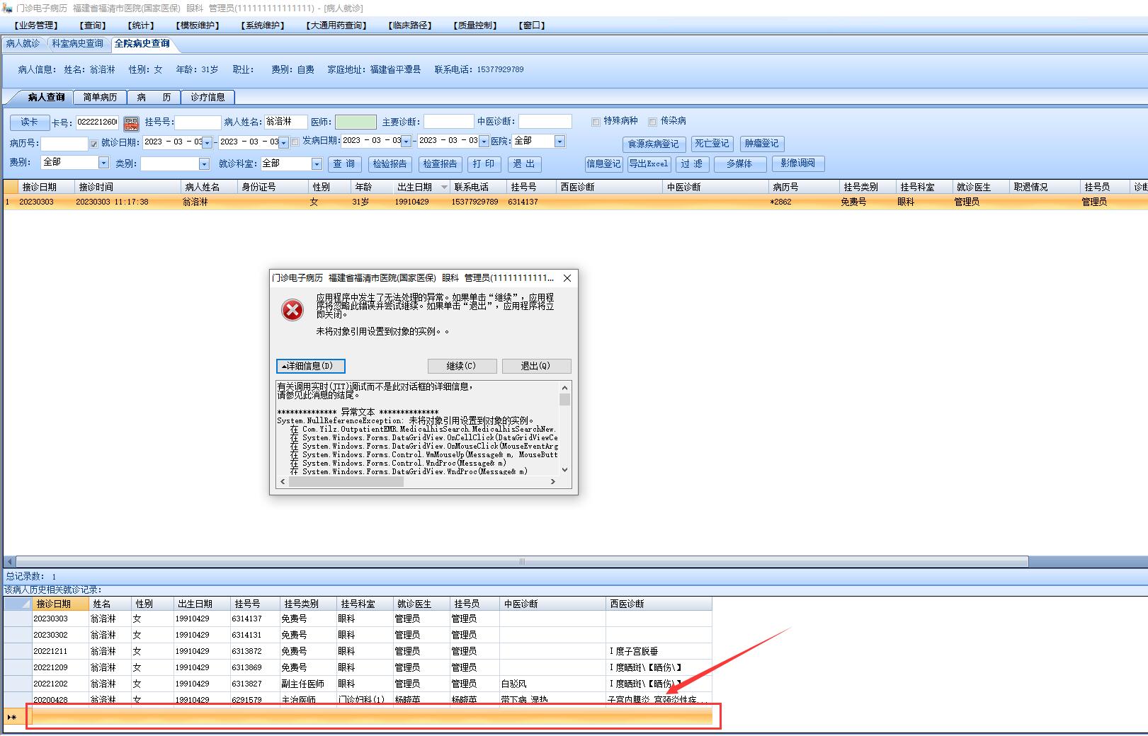1148x736 pixels.
Task: Open the 费别 dropdown
Action: point(103,163)
